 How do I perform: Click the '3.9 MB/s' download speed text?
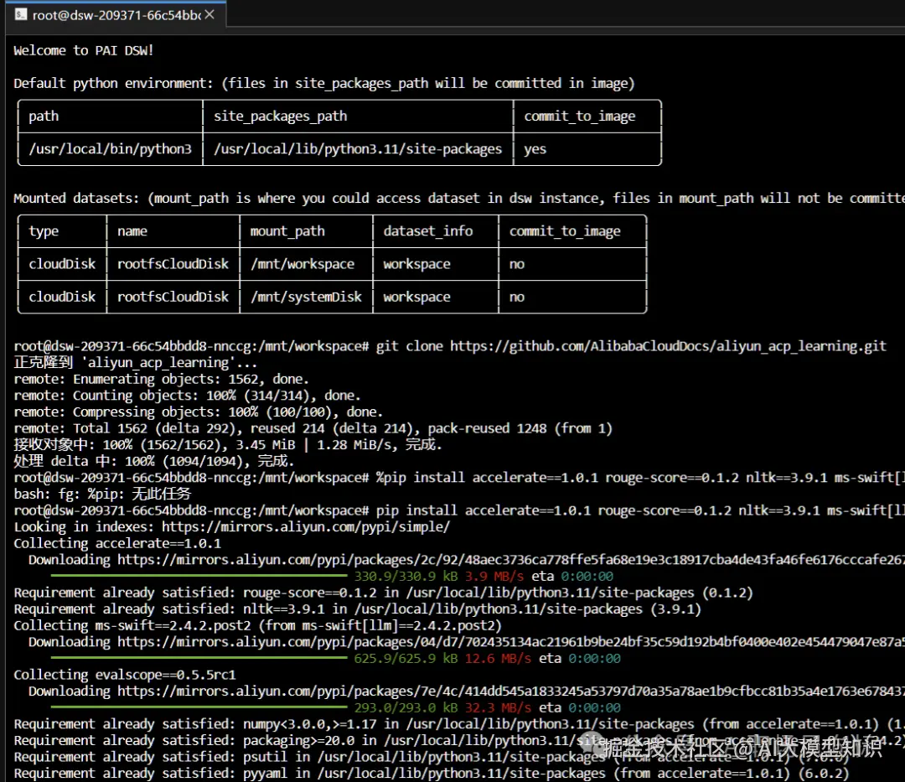[494, 576]
